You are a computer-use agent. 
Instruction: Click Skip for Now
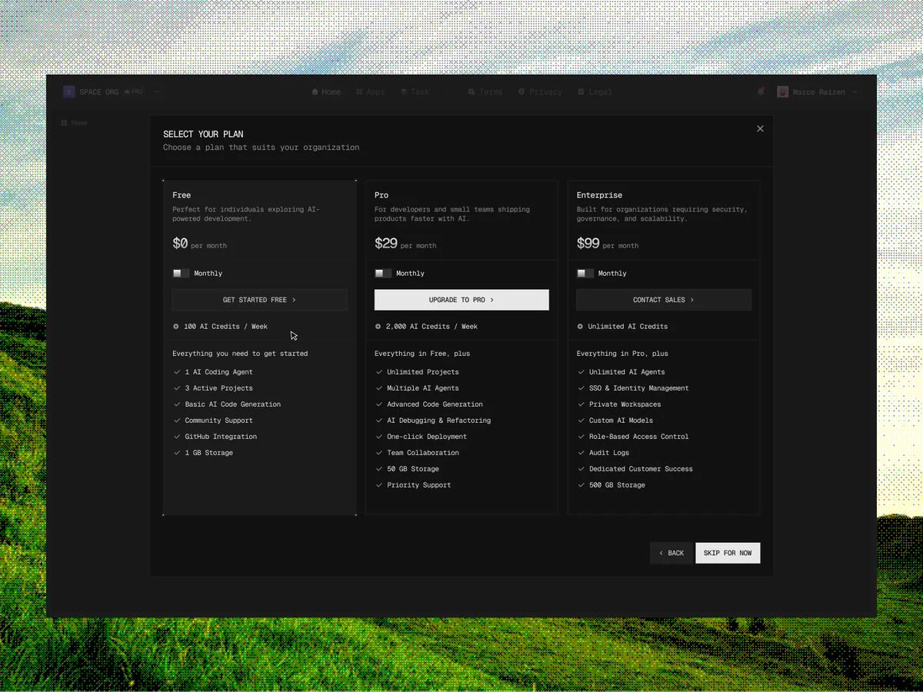click(x=728, y=553)
